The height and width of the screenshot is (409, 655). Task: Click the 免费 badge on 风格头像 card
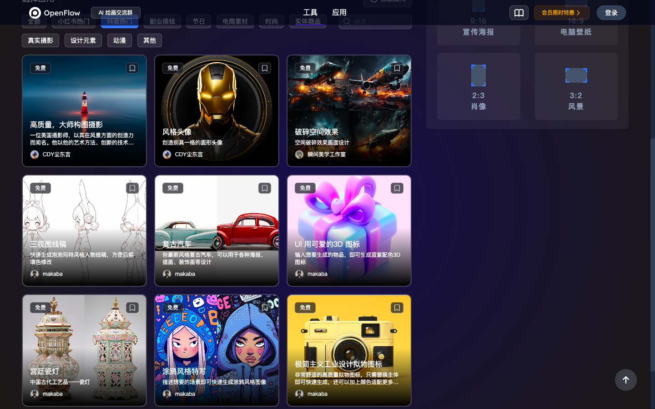point(173,68)
